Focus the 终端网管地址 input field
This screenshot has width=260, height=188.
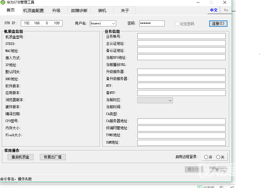tap(181, 128)
